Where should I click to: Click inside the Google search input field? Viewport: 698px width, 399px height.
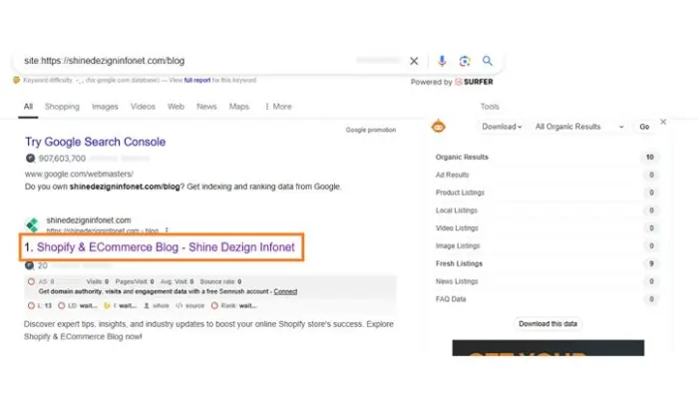click(x=199, y=61)
